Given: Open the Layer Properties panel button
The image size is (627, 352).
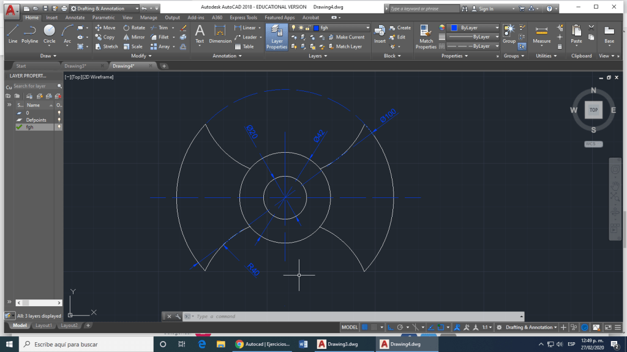Looking at the screenshot, I should [x=277, y=37].
